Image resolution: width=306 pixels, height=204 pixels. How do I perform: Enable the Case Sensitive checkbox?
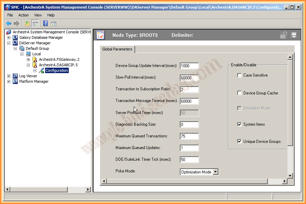239,75
